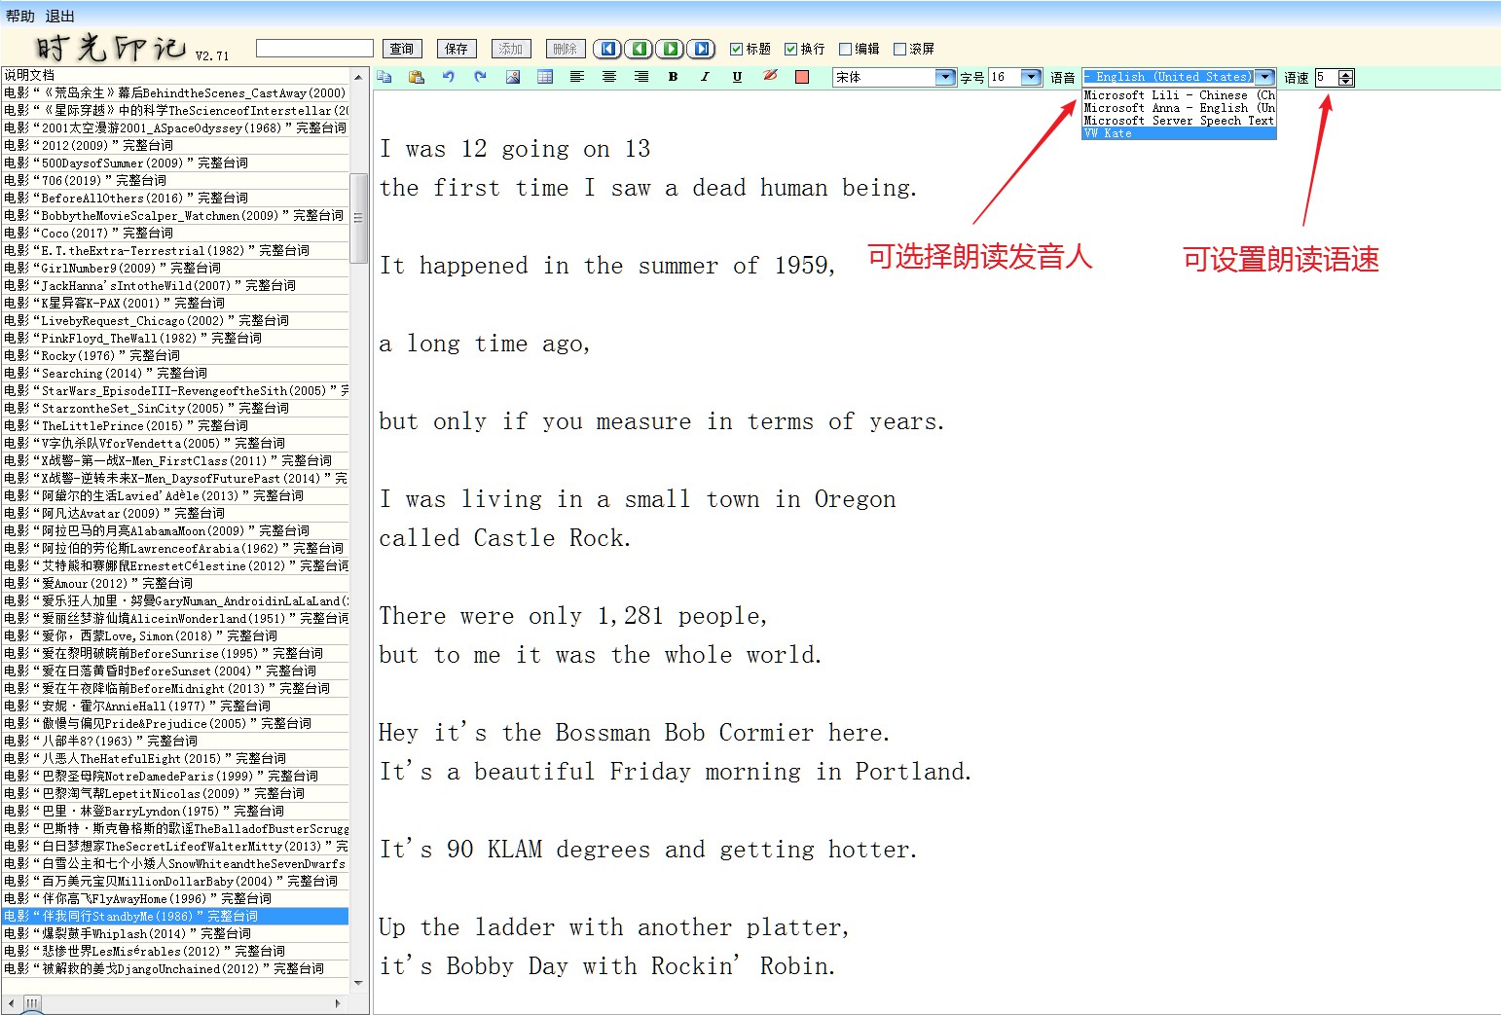1501x1015 pixels.
Task: Click the 保存 button
Action: pyautogui.click(x=457, y=49)
